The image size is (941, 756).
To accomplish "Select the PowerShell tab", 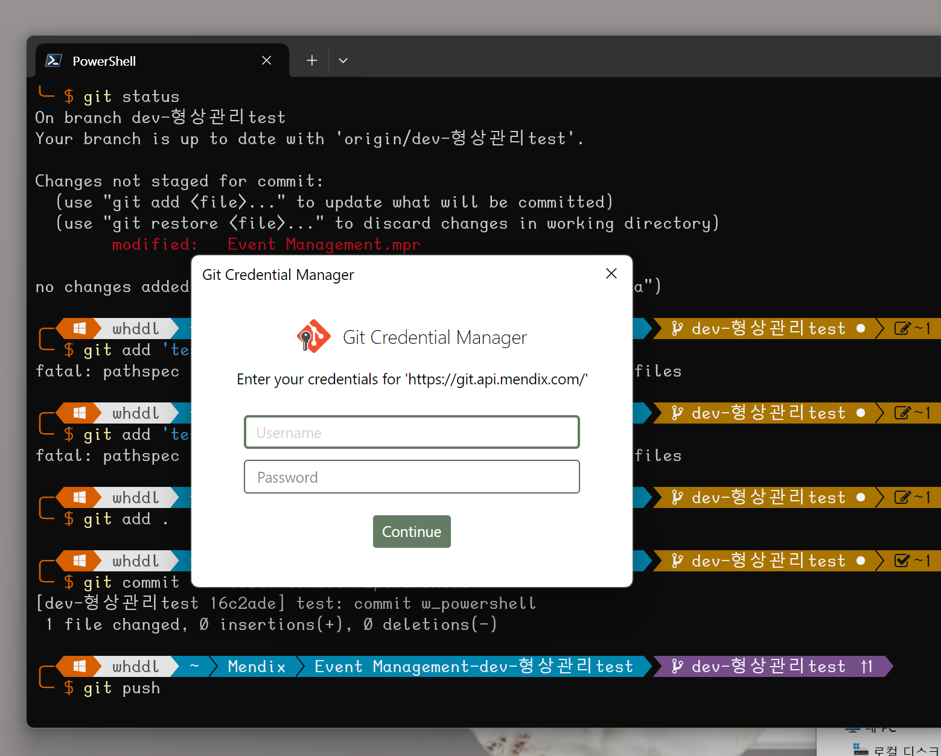I will [162, 61].
